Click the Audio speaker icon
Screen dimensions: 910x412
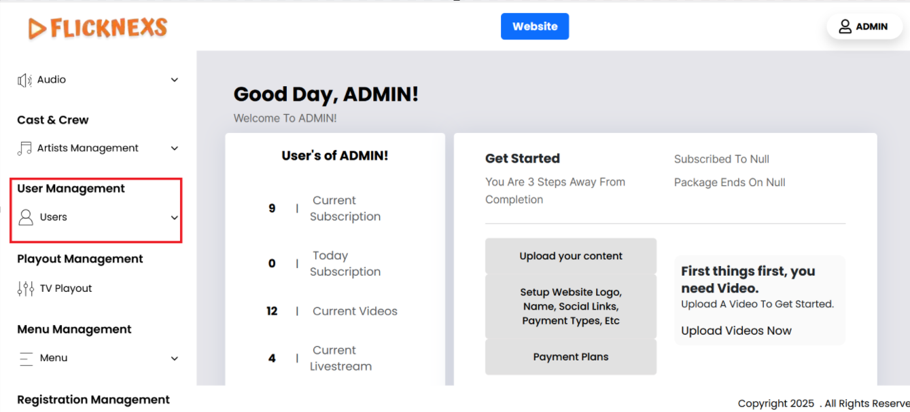tap(24, 80)
